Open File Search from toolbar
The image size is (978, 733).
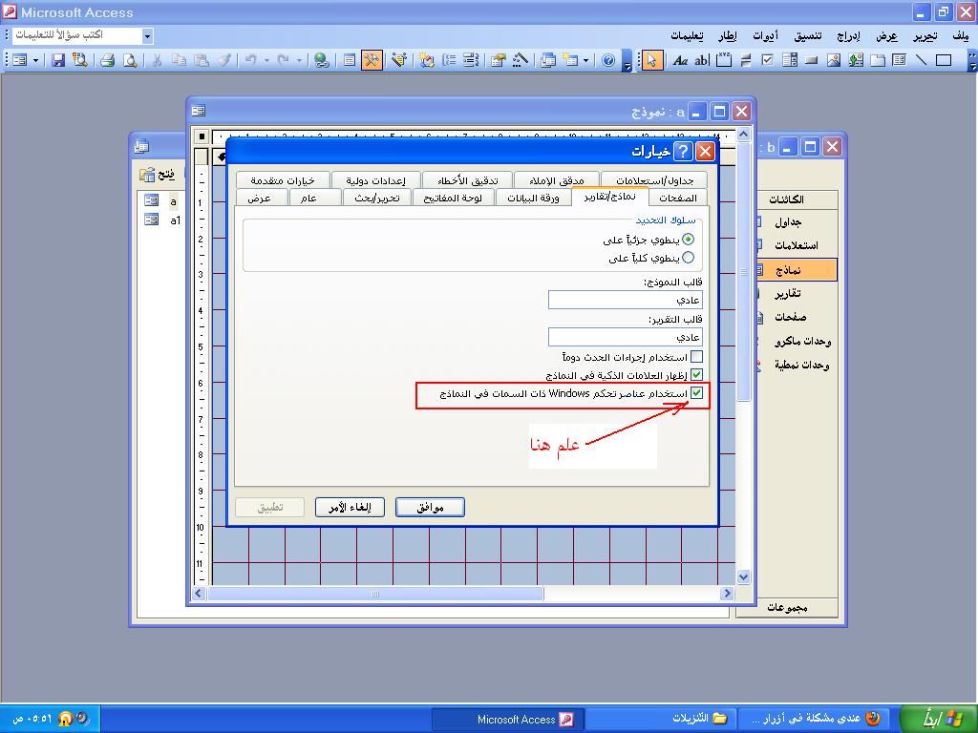pyautogui.click(x=80, y=60)
